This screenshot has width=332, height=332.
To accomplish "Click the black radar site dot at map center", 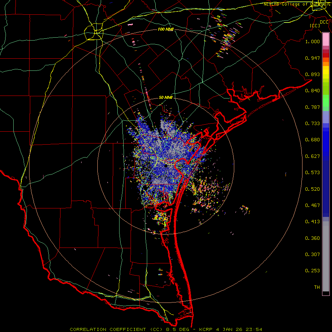I will 166,166.
